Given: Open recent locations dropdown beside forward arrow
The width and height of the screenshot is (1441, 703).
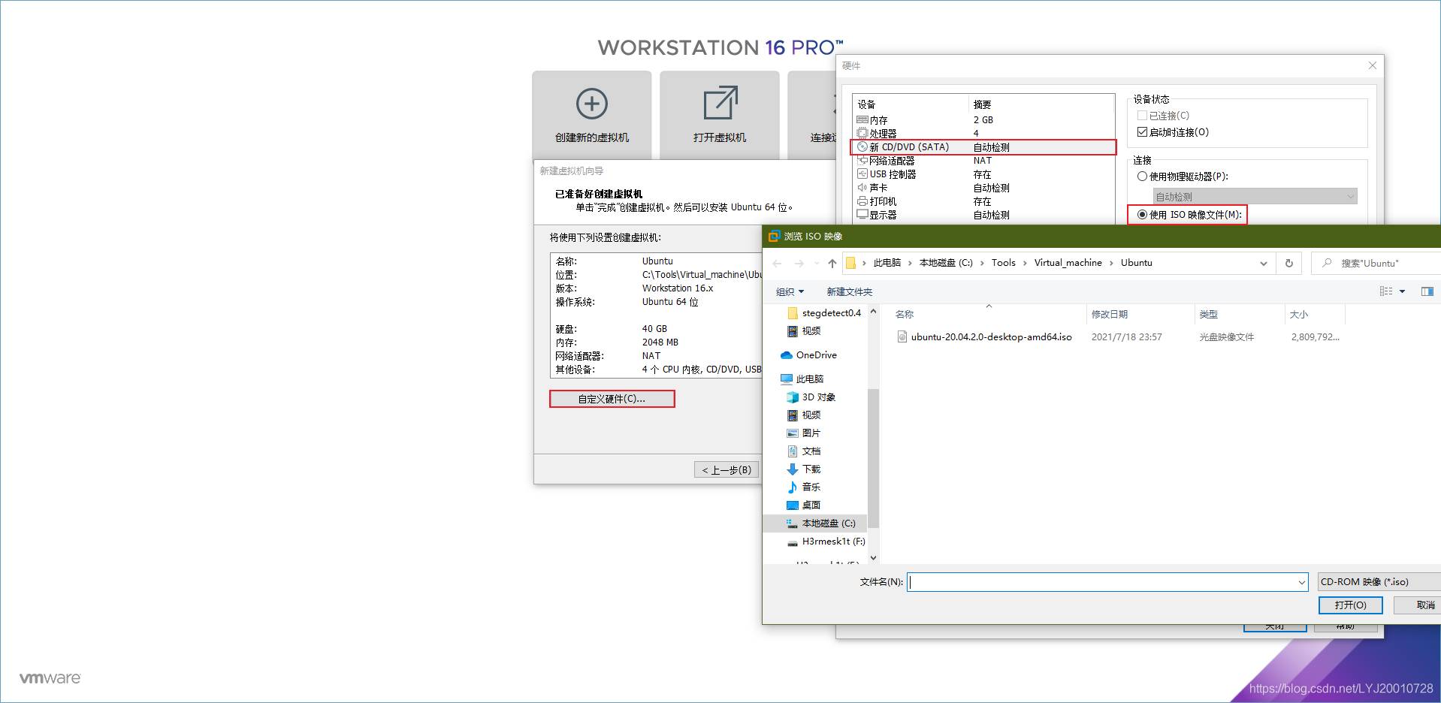Looking at the screenshot, I should coord(817,263).
